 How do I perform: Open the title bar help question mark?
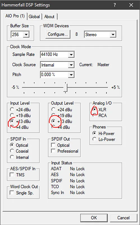115,5
